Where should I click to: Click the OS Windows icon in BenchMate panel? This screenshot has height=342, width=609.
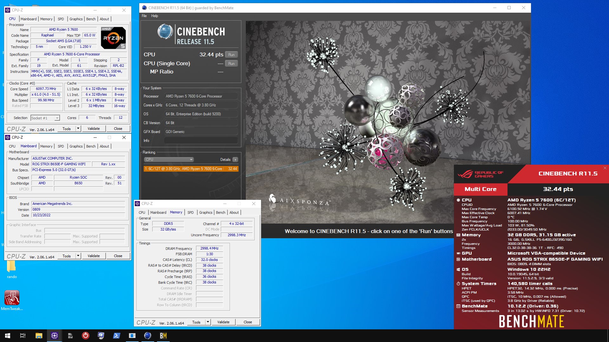(458, 269)
